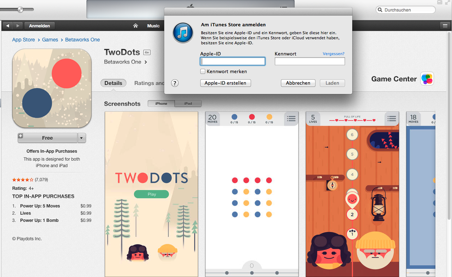452x277 pixels.
Task: Click the fullscreen toggle icon in title bar
Action: [447, 3]
